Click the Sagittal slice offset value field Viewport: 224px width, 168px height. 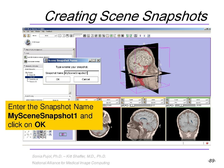[x=158, y=106]
